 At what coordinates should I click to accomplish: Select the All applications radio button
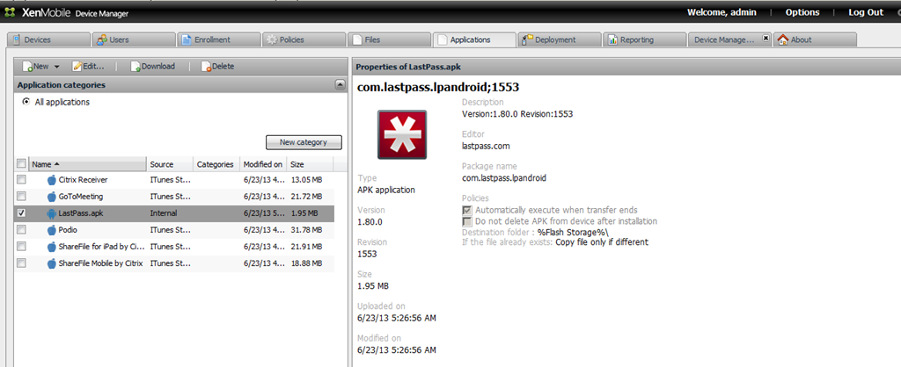pos(26,102)
